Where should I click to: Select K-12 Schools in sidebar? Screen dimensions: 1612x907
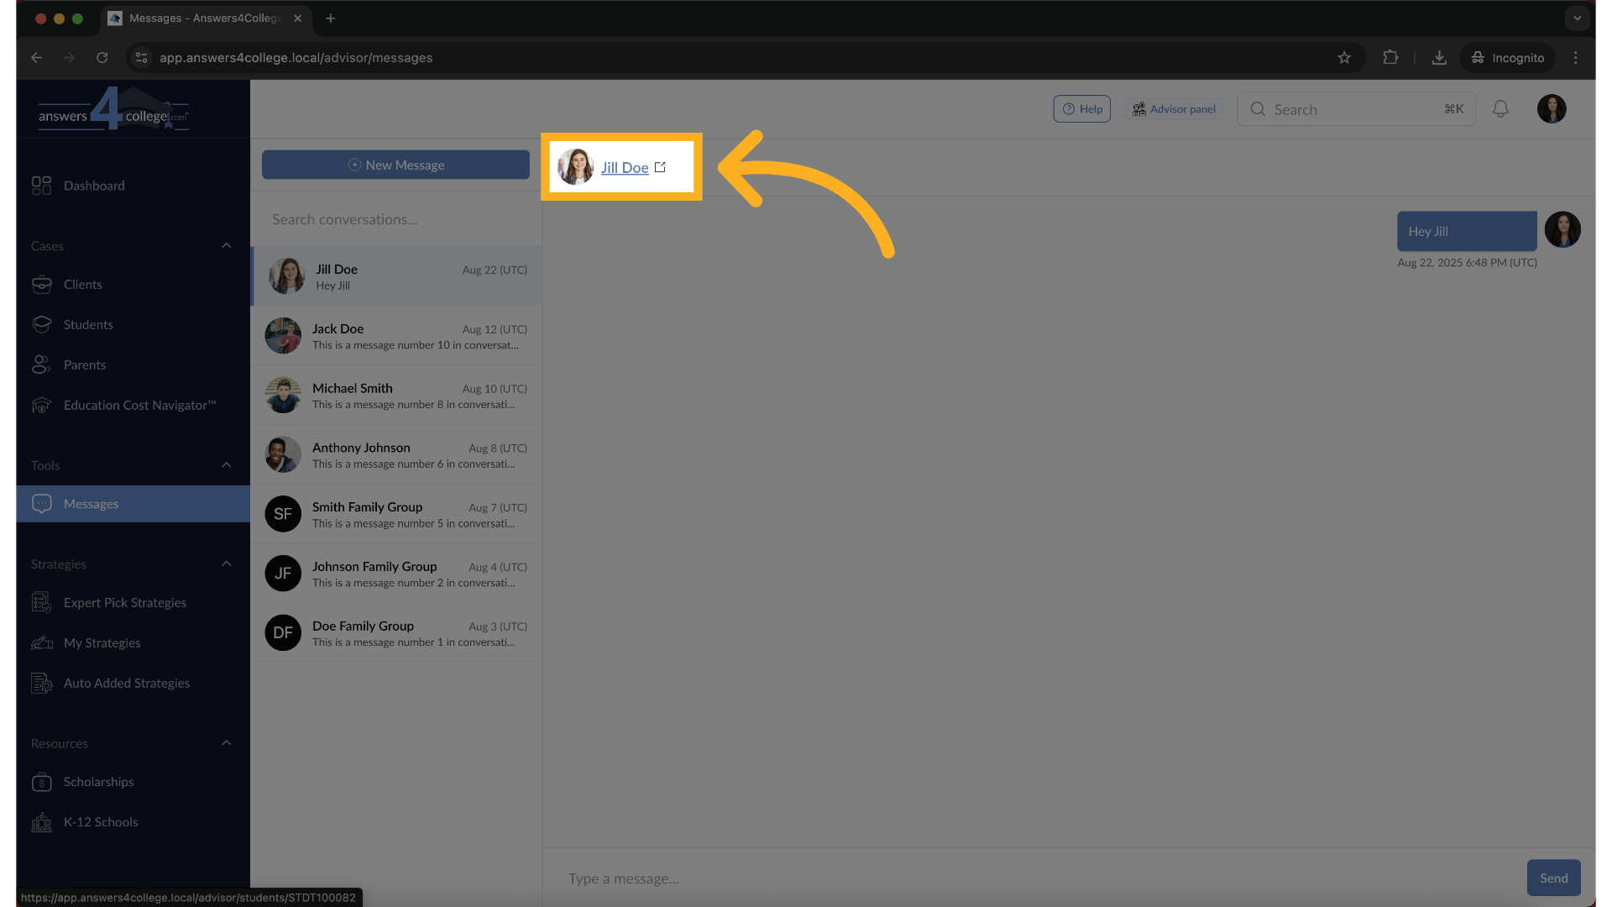pyautogui.click(x=101, y=821)
